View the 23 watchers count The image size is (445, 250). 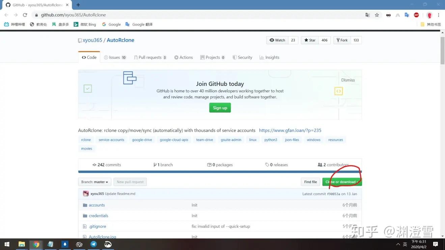click(293, 40)
